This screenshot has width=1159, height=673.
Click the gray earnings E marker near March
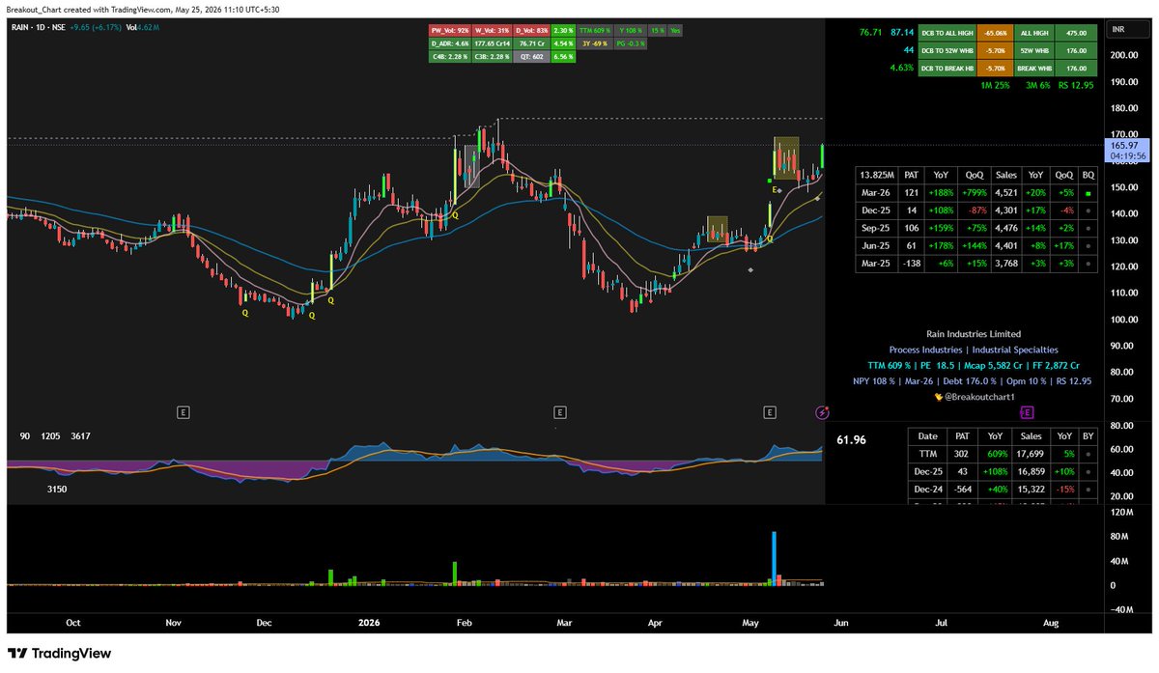pos(560,412)
